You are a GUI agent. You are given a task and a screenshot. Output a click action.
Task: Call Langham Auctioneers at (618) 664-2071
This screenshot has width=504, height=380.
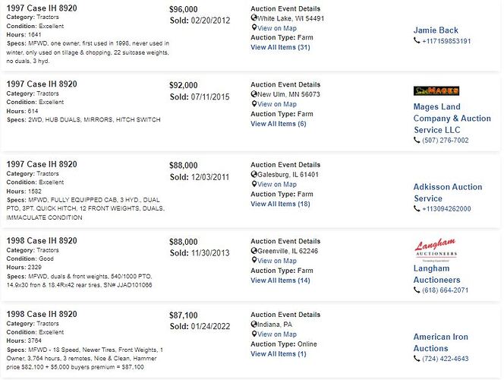coord(445,290)
